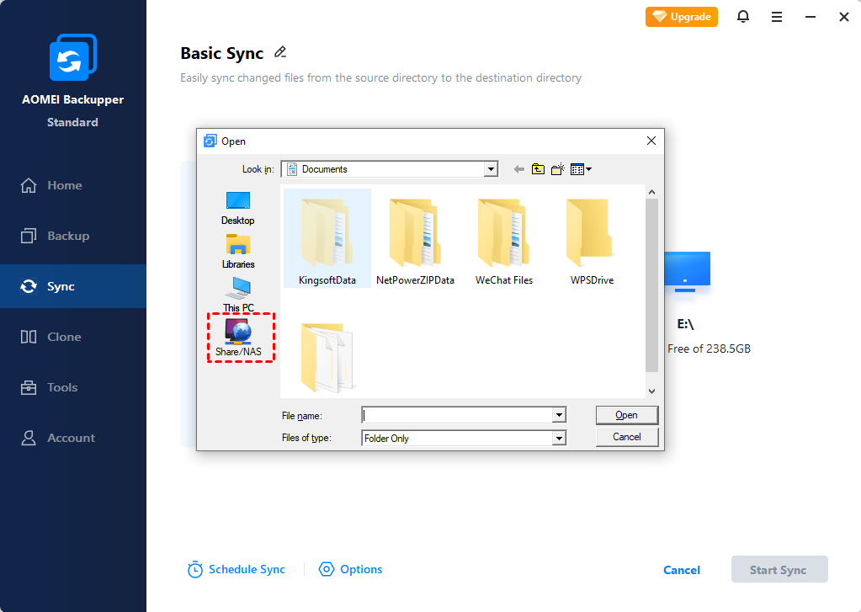Click the destination computer icon
The width and height of the screenshot is (861, 612).
[687, 272]
